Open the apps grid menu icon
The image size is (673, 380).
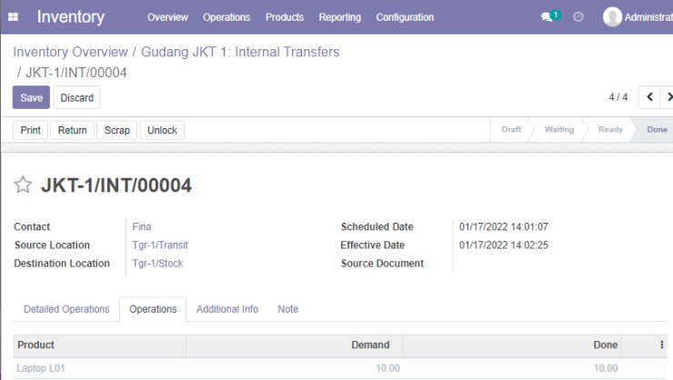tap(14, 16)
